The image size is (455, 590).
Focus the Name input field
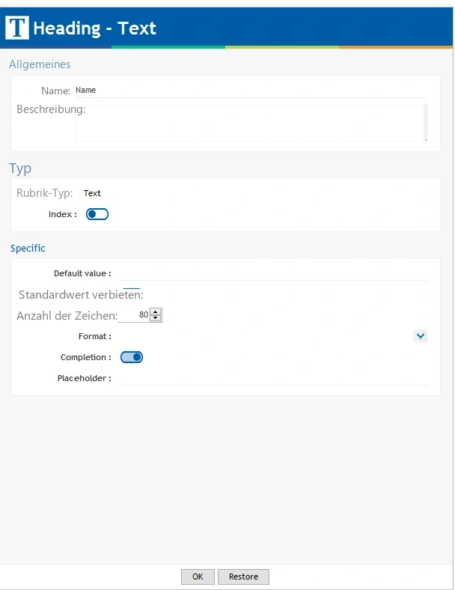point(251,91)
